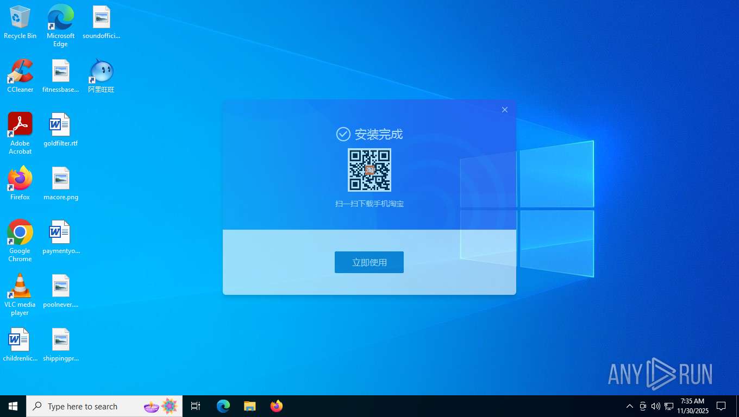Viewport: 739px width, 417px height.
Task: Open the Windows Start menu
Action: click(x=13, y=406)
